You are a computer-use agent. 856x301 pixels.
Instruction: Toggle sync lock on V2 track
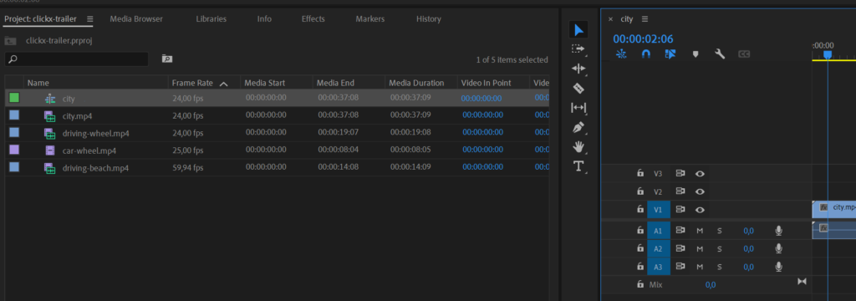point(680,191)
